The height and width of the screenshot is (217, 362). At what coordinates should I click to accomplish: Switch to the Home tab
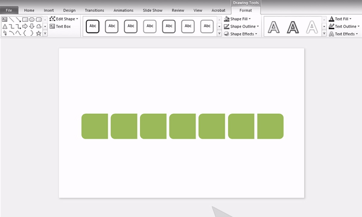pos(29,10)
